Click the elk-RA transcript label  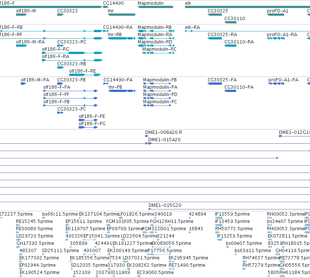(193, 27)
